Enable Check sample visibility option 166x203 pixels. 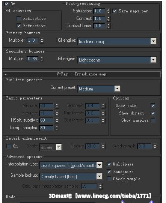(x=109, y=179)
